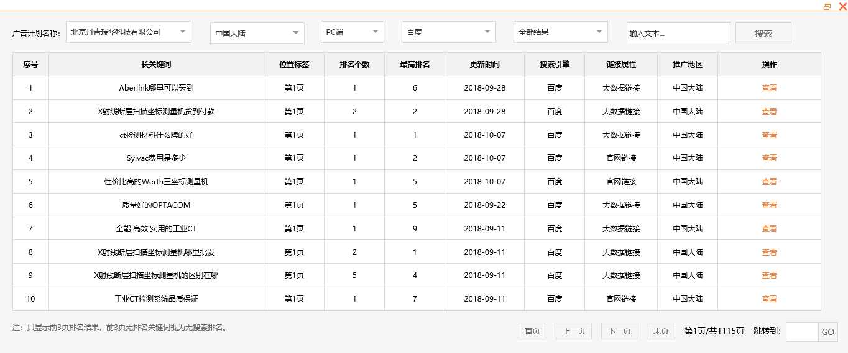The height and width of the screenshot is (353, 848).
Task: Click the 搜索 button
Action: (763, 33)
